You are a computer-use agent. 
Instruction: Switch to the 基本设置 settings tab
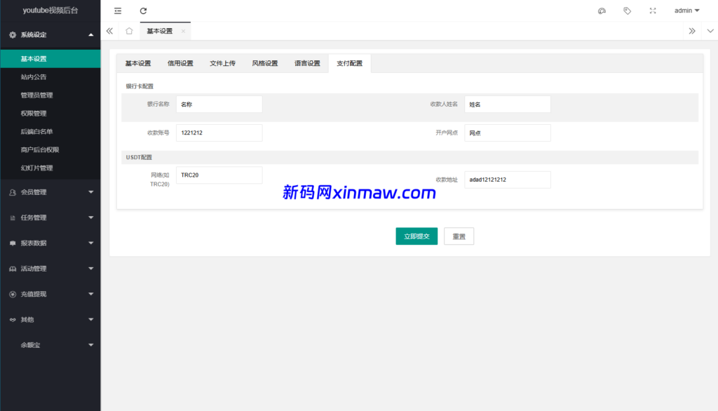[x=138, y=63]
